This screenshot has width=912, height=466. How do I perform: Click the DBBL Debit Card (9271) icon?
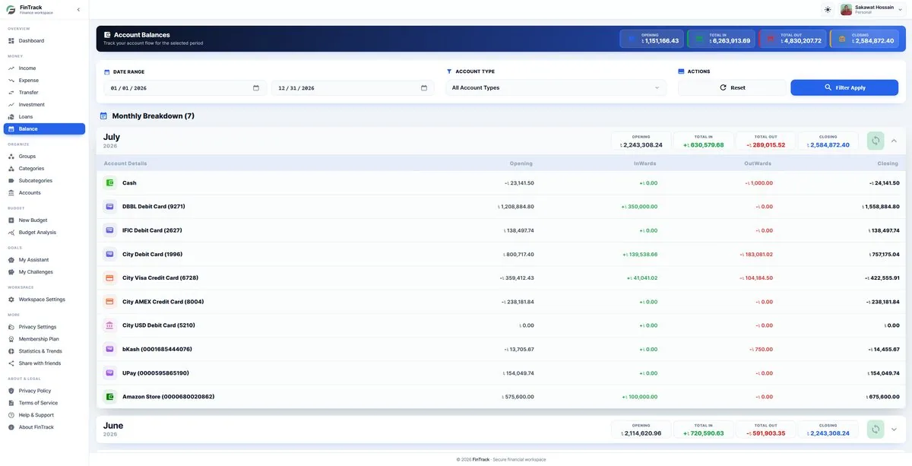coord(110,207)
